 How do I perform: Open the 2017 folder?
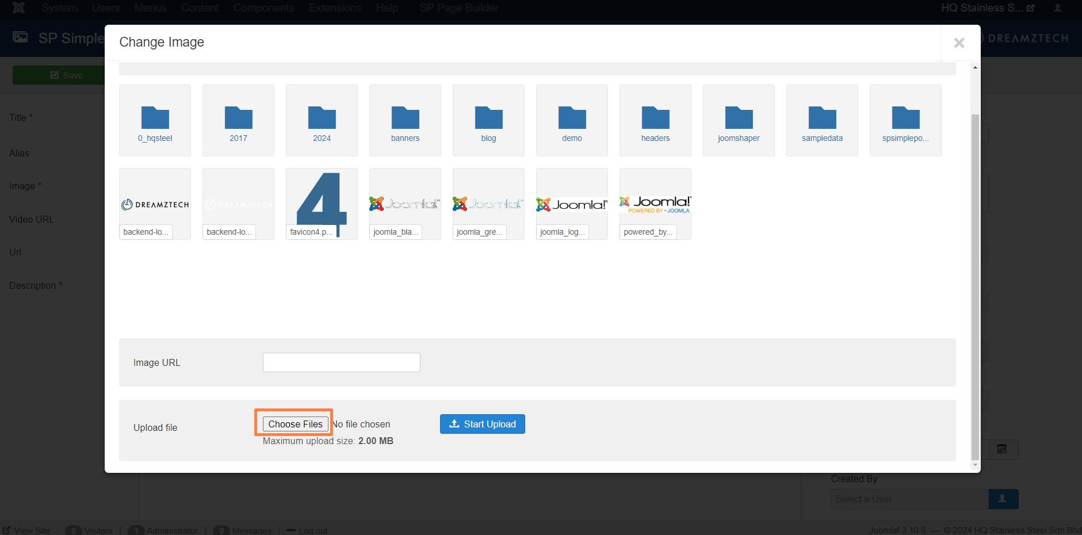tap(238, 120)
